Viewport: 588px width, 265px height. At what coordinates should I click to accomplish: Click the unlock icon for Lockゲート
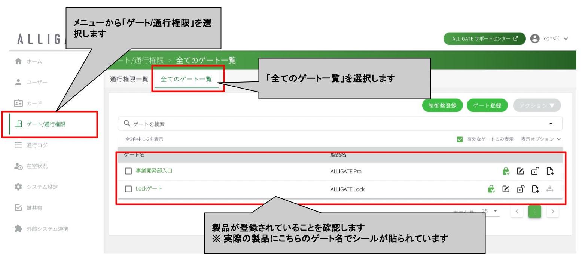pyautogui.click(x=521, y=189)
